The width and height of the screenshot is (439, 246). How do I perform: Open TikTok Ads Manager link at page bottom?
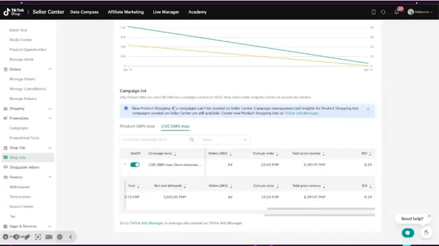click(147, 223)
